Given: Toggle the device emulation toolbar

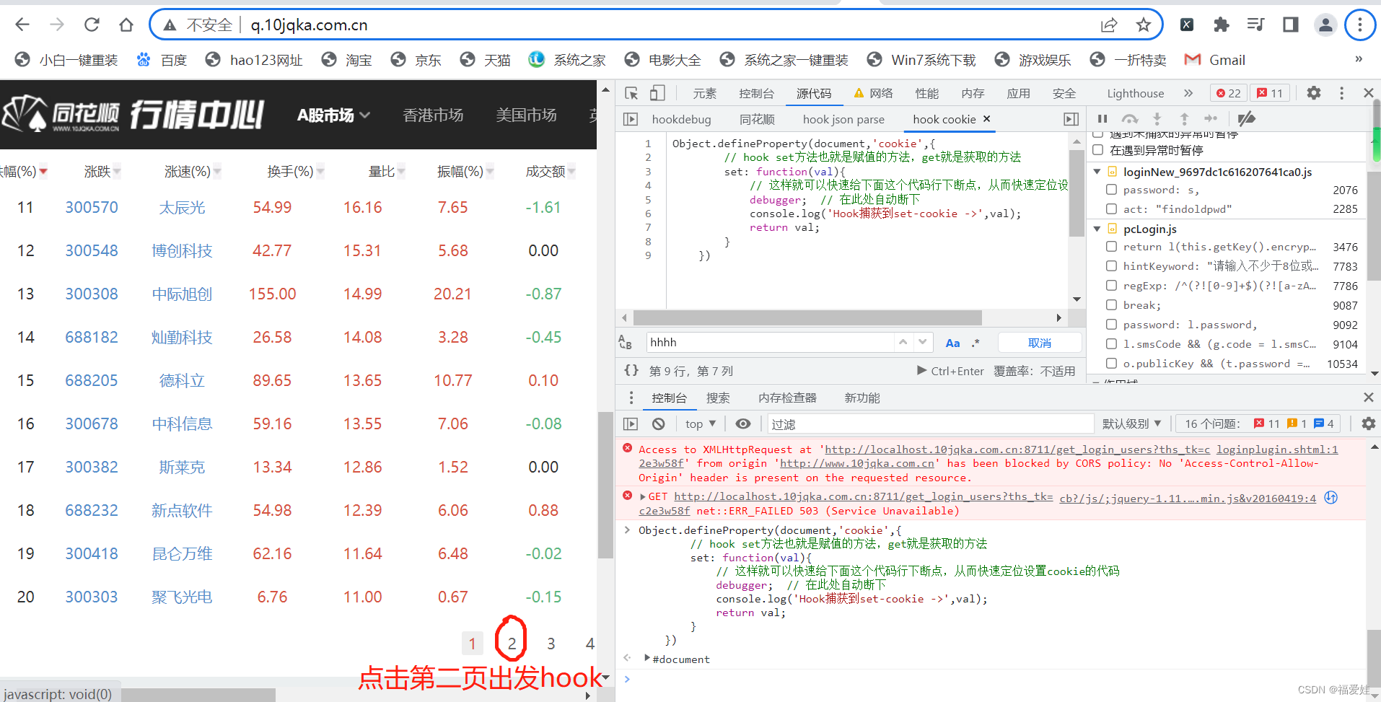Looking at the screenshot, I should pos(657,92).
